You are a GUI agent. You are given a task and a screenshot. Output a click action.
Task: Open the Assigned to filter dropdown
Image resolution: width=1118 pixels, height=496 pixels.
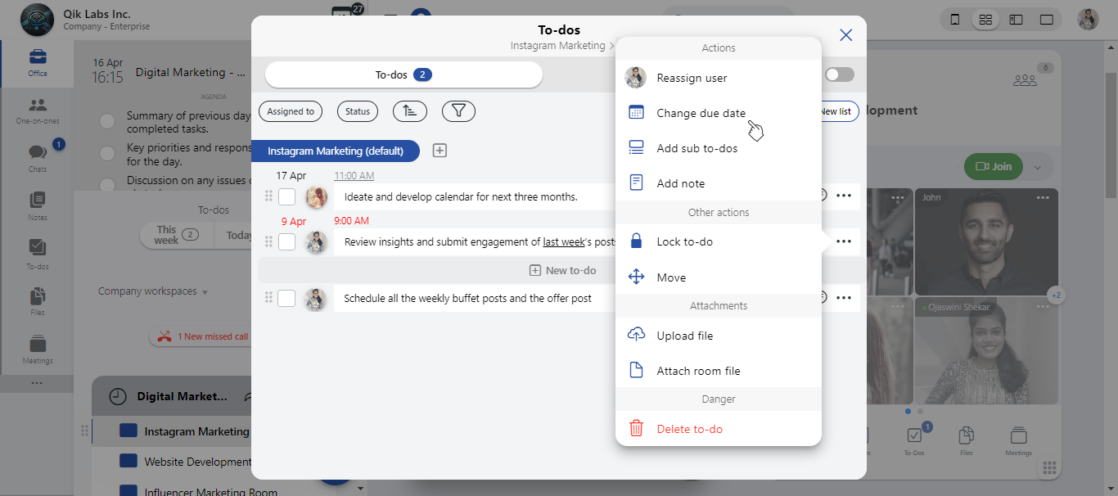tap(291, 111)
